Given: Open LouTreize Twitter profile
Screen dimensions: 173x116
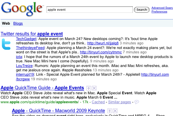Looking at the screenshot, I should point(24,66).
